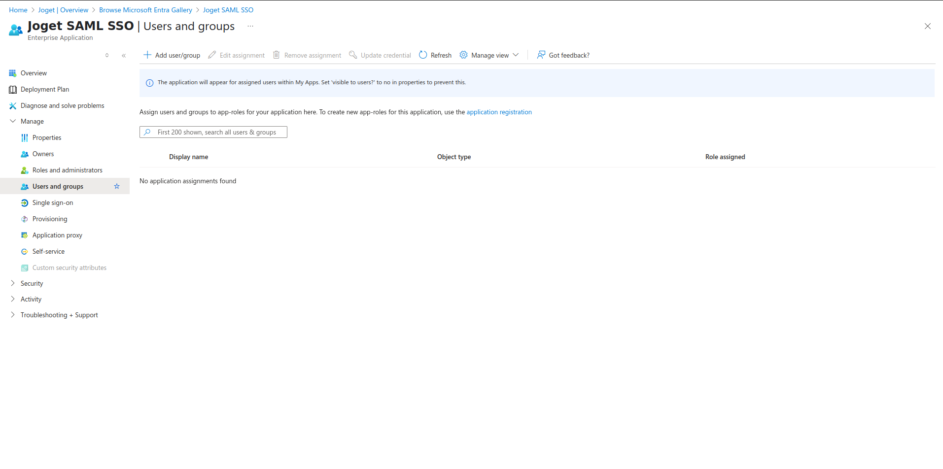943x469 pixels.
Task: Select Diagnose and solve problems label
Action: (63, 105)
